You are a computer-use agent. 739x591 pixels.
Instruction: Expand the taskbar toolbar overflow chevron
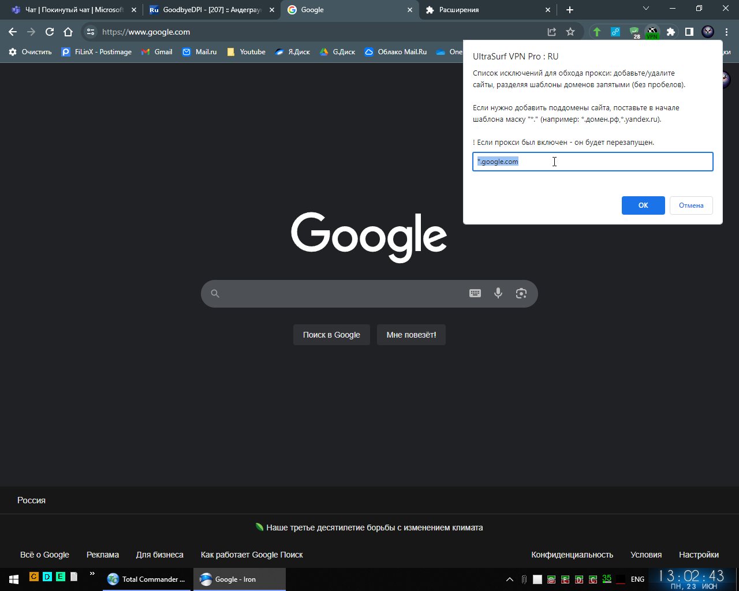point(92,574)
